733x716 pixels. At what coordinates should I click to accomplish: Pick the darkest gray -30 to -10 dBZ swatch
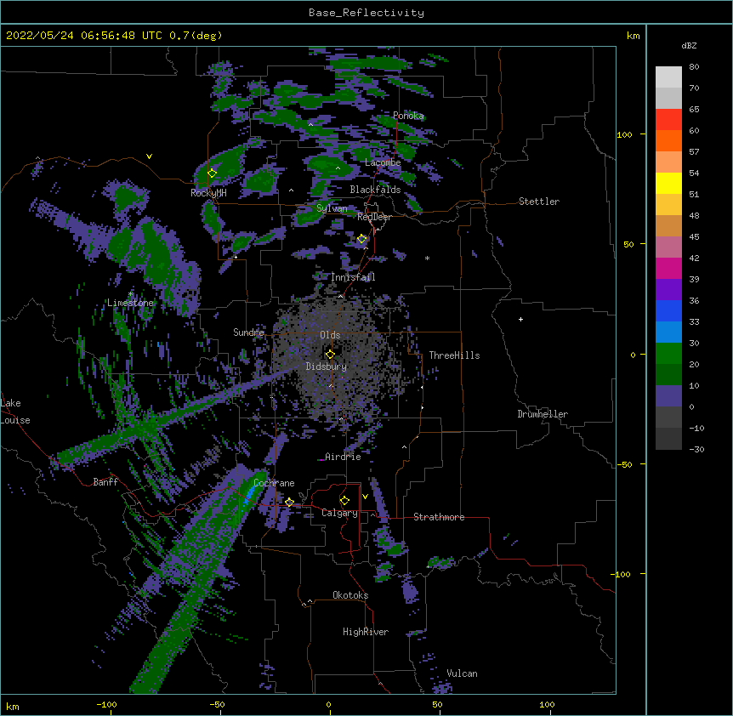(x=668, y=439)
